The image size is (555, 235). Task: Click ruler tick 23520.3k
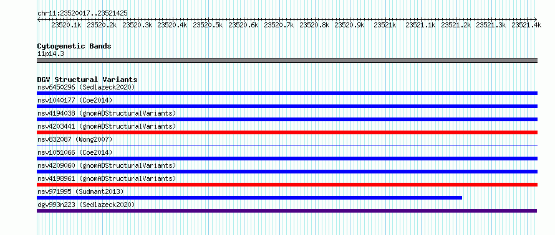coord(137,25)
